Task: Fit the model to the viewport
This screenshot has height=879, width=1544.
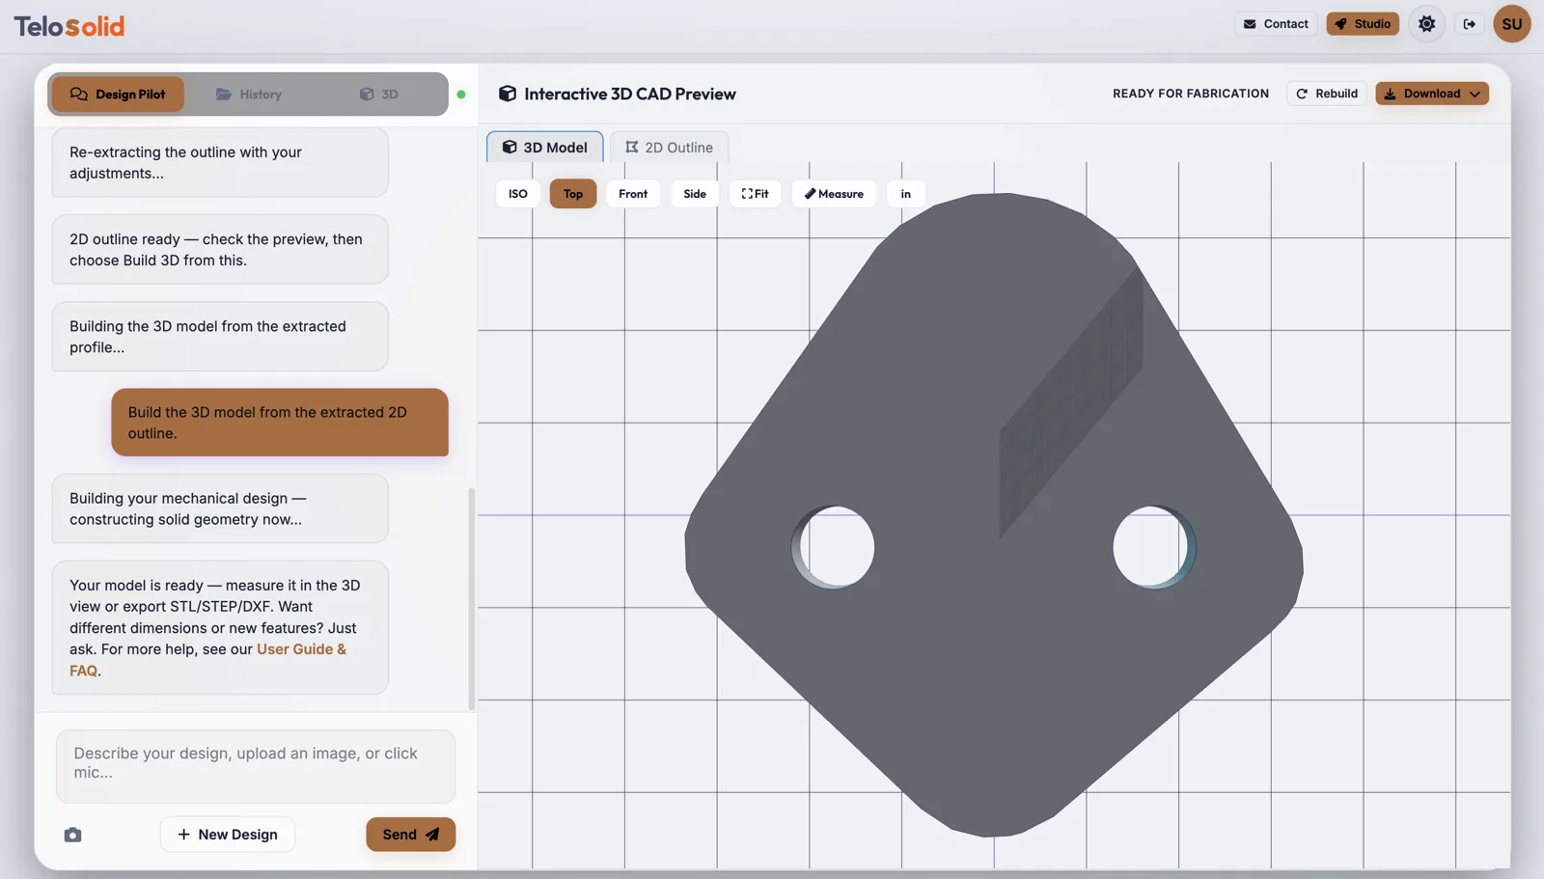Action: click(756, 194)
